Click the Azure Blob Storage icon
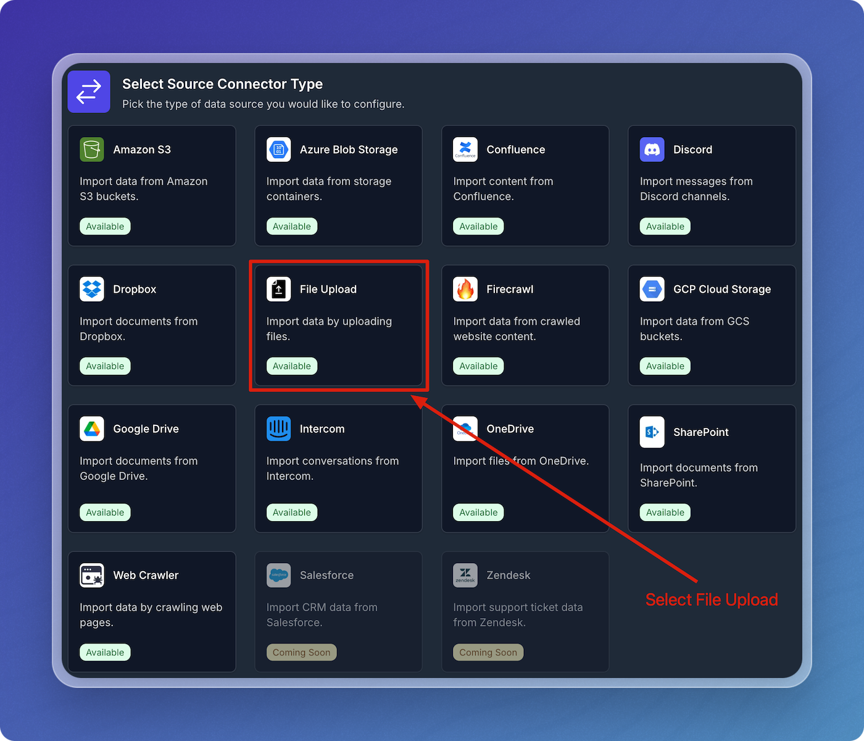Image resolution: width=864 pixels, height=741 pixels. coord(278,149)
